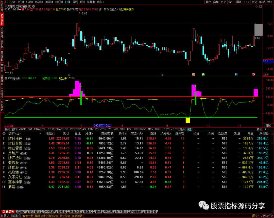
Task: Select the 1分钟 period
Action: 21,2
